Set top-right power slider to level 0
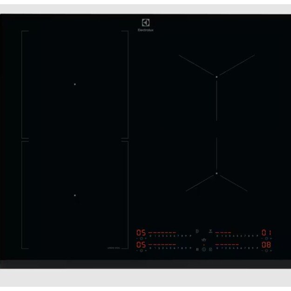The height and width of the screenshot is (291, 291). point(217,236)
